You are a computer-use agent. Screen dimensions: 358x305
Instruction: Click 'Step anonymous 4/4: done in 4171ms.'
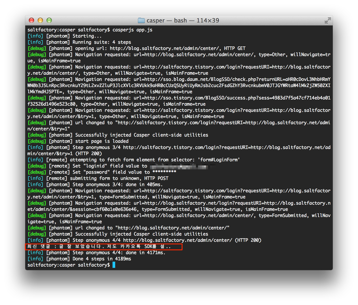click(x=119, y=253)
